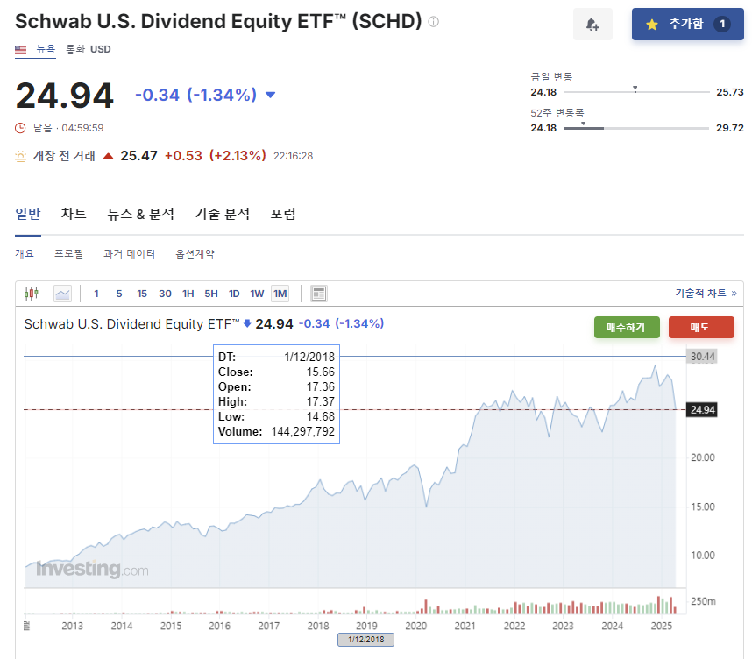
Task: Click the 250m volume axis label
Action: [x=703, y=601]
